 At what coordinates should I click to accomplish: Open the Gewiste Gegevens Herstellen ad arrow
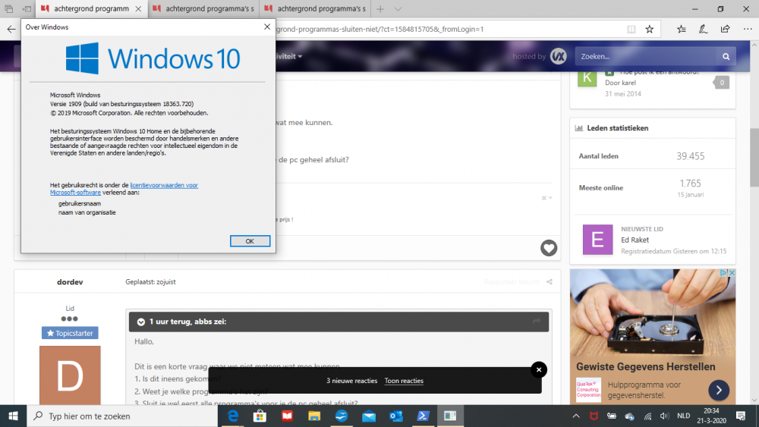tap(719, 390)
